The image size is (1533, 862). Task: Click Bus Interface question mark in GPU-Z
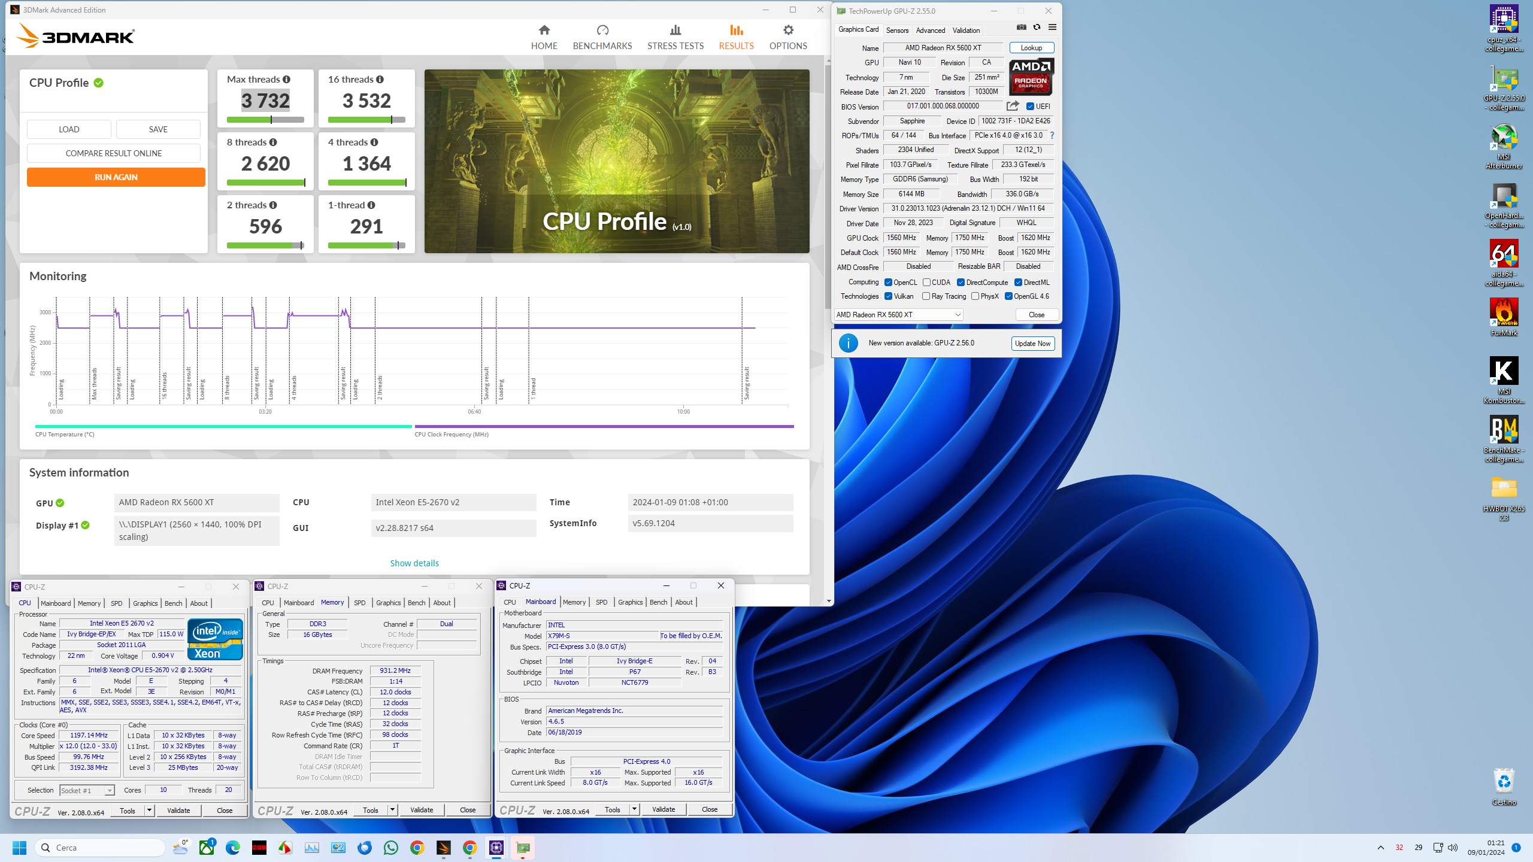1052,135
